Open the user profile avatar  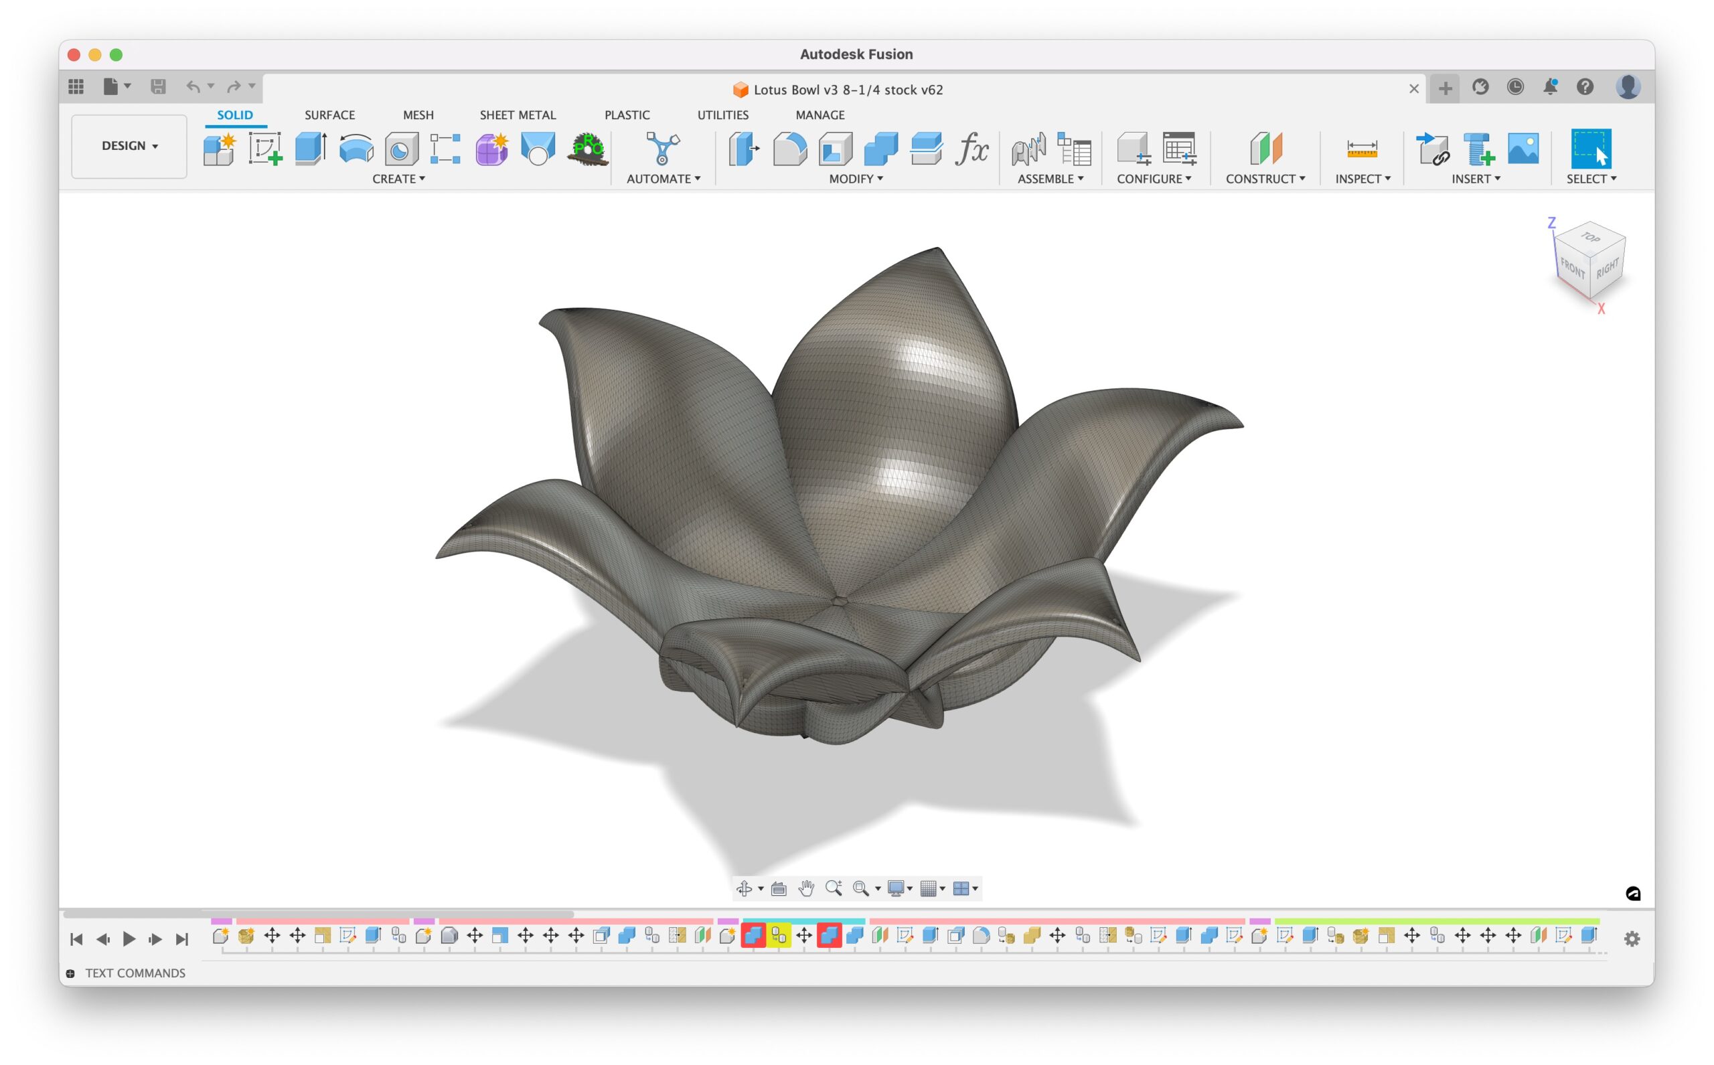pyautogui.click(x=1628, y=86)
